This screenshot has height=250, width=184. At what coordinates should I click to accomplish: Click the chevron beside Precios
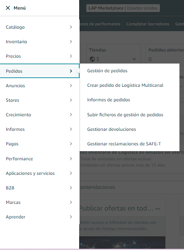[x=71, y=56]
